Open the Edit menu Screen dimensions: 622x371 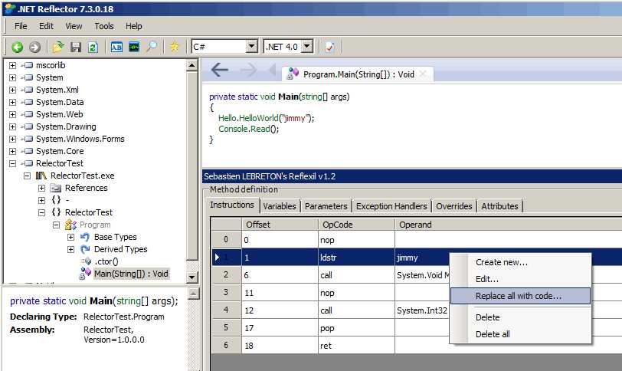[x=46, y=26]
